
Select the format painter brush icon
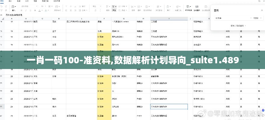coord(2,10)
